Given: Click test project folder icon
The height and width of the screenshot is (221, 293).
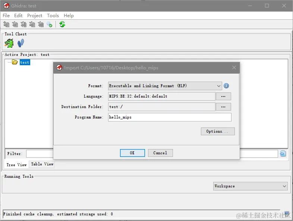Looking at the screenshot, I should coord(15,62).
